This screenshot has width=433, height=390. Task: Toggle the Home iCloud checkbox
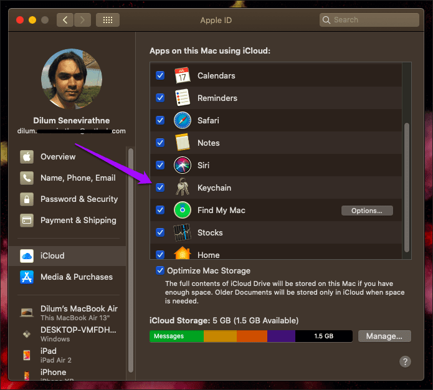coord(160,254)
